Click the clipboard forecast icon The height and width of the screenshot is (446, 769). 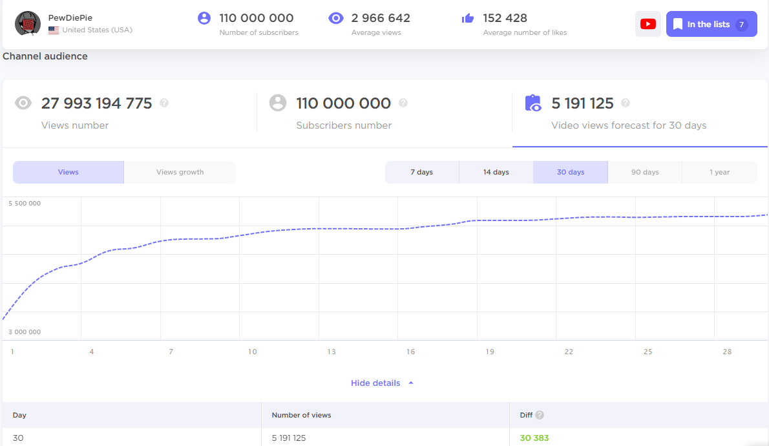[x=533, y=103]
